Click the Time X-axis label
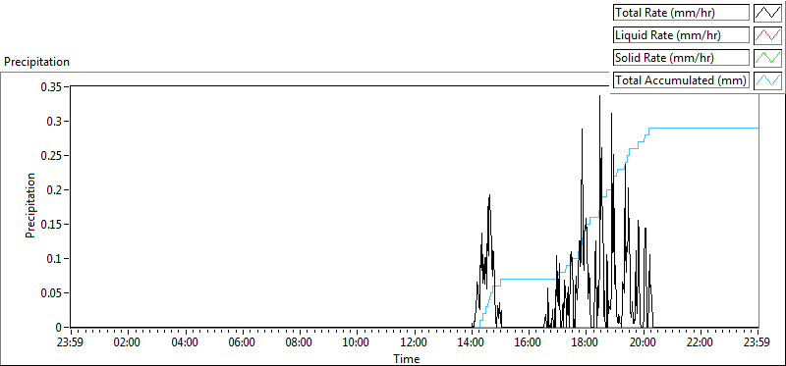Viewport: 786px width, 366px height. pos(407,358)
